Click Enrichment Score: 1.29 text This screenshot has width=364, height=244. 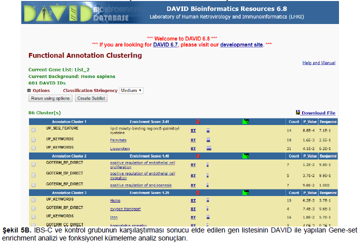coord(149,192)
